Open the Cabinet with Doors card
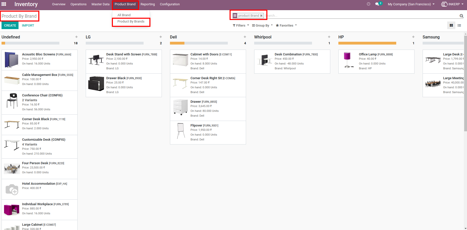The image size is (467, 230). 208,61
